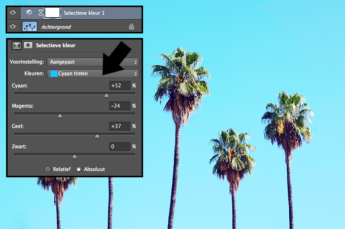This screenshot has height=229, width=345.
Task: Toggle the mask link icon on Selectieve kleur 1
Action: click(x=41, y=12)
